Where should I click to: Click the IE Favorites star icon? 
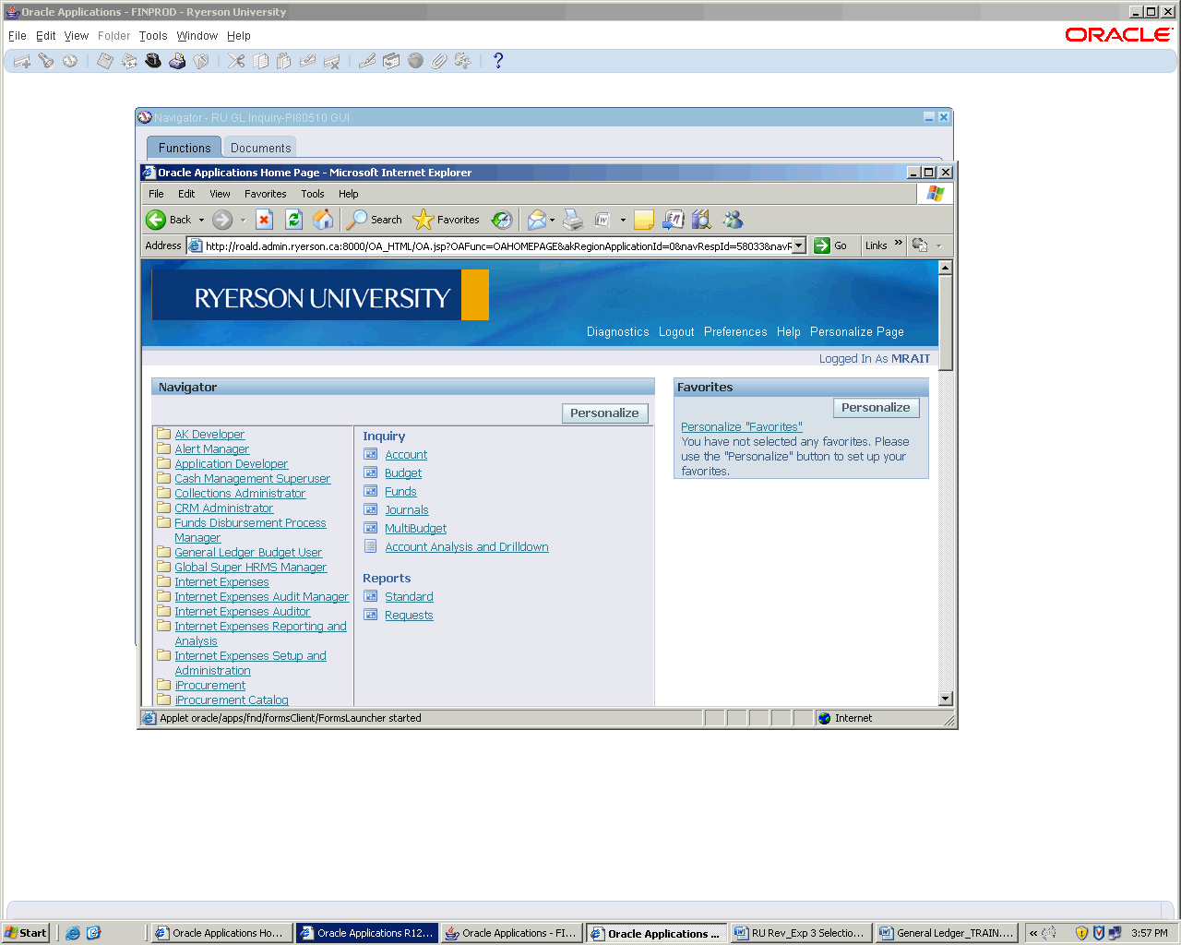click(x=423, y=220)
